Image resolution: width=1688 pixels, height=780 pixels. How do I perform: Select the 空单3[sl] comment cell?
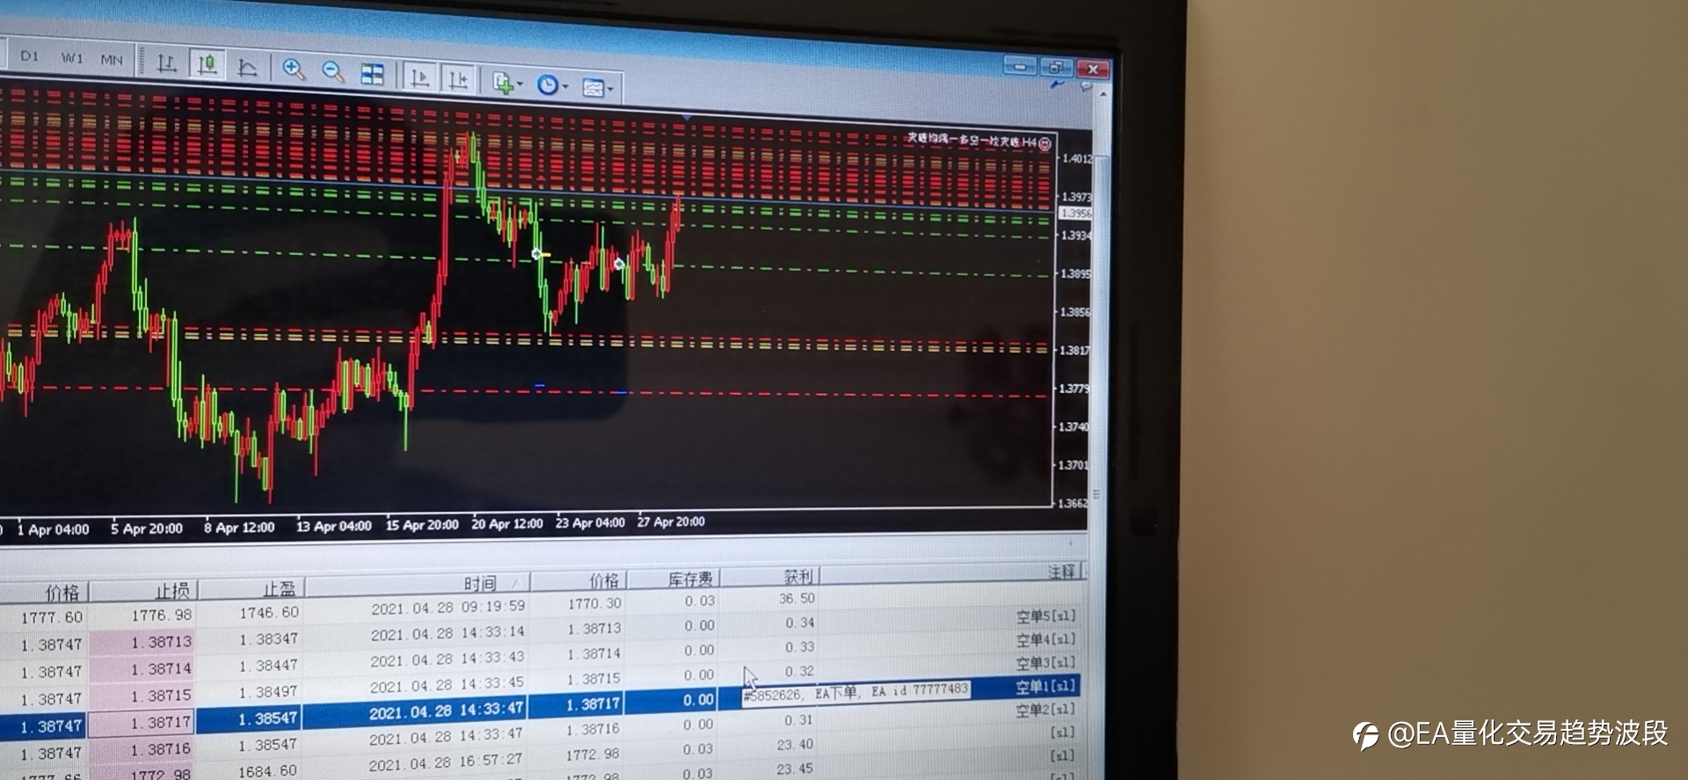tap(1045, 663)
